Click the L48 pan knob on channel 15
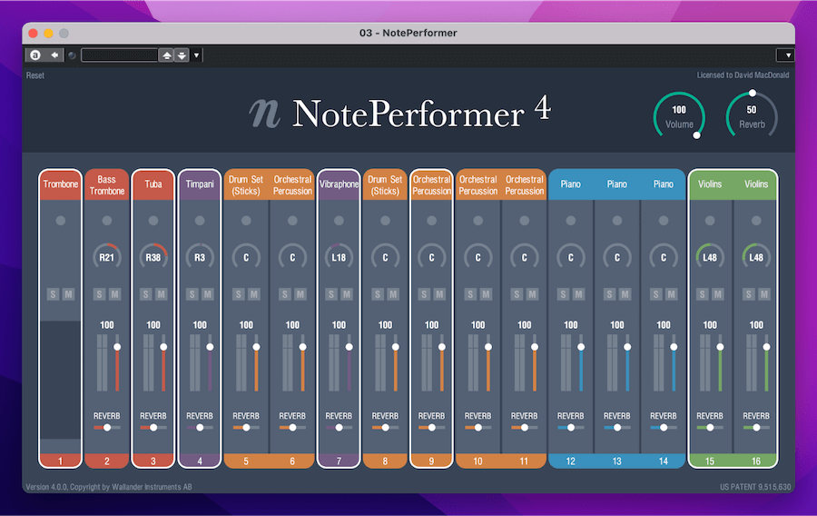 (710, 257)
